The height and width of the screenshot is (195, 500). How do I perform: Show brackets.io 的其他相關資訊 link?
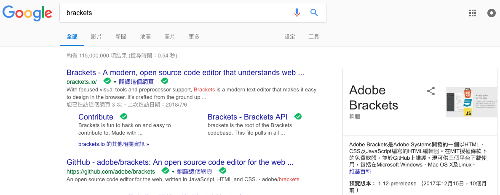pyautogui.click(x=113, y=144)
